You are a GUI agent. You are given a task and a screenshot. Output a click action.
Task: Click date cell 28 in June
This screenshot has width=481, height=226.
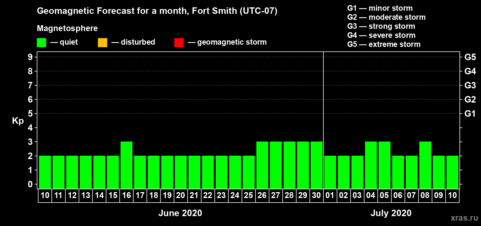289,195
